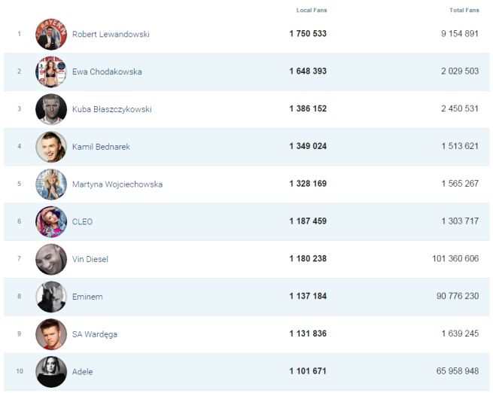Sort by Local Fans column header
493x393 pixels.
click(x=312, y=11)
